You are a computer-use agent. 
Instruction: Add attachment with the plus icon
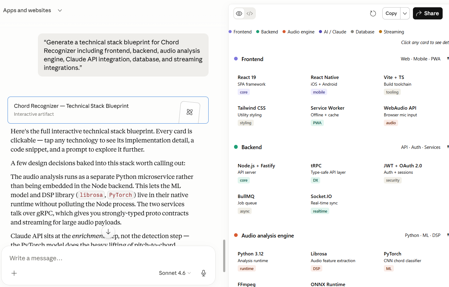point(14,273)
